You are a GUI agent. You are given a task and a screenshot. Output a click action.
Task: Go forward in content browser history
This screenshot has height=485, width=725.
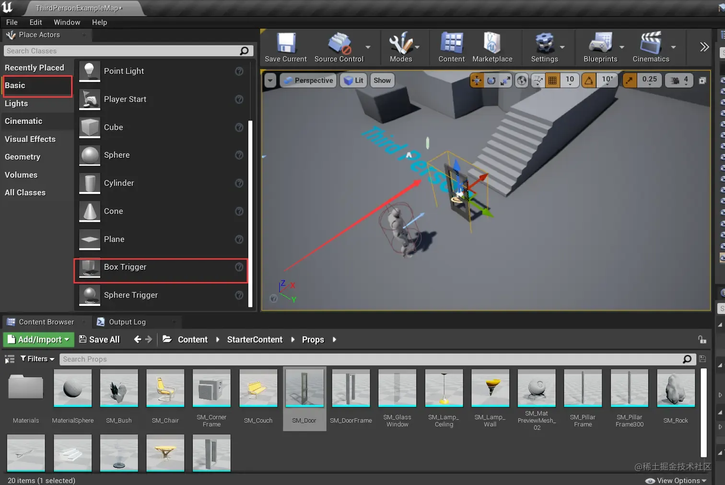click(x=149, y=339)
